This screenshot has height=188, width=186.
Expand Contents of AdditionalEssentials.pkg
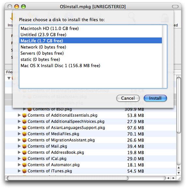[19, 115]
